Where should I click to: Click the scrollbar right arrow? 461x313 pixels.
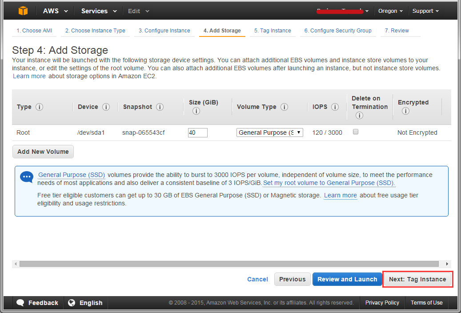pos(447,264)
